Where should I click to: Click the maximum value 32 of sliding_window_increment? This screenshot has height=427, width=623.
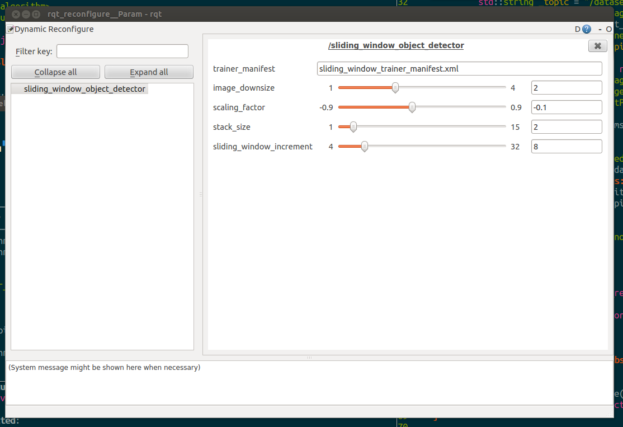(x=515, y=146)
